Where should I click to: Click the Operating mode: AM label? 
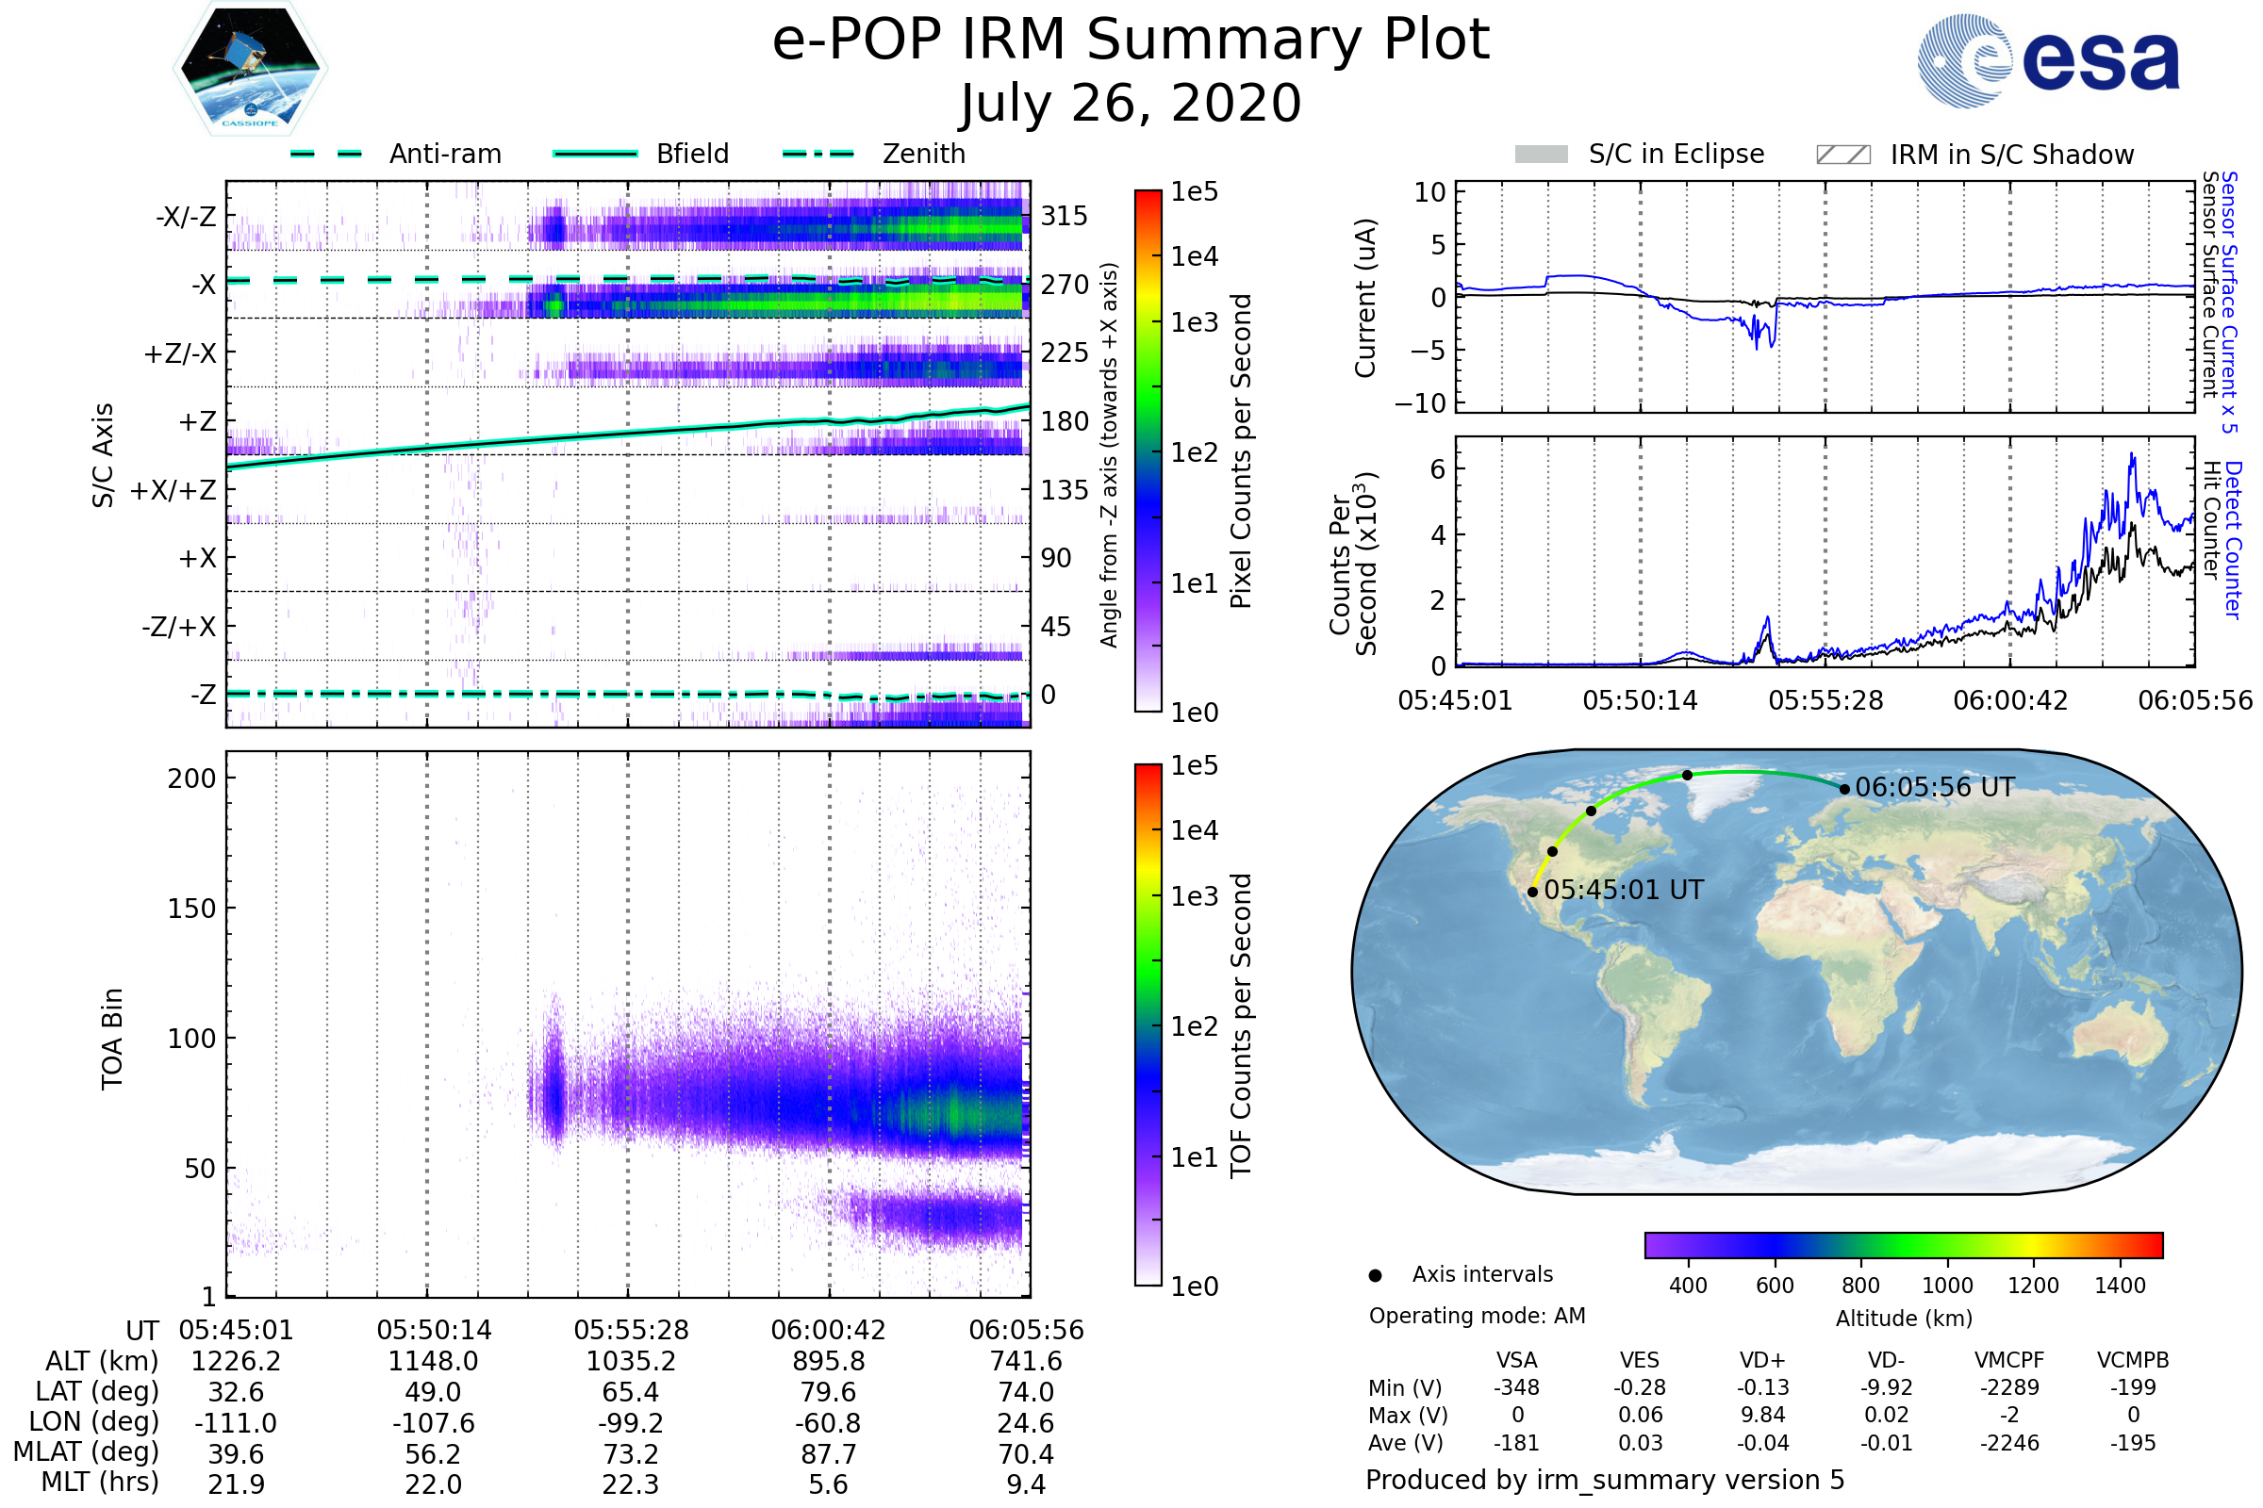point(1477,1316)
